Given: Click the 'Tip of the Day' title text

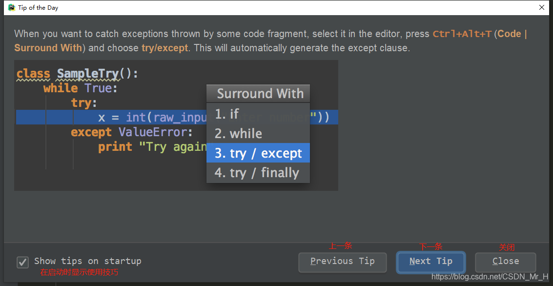Looking at the screenshot, I should (38, 8).
